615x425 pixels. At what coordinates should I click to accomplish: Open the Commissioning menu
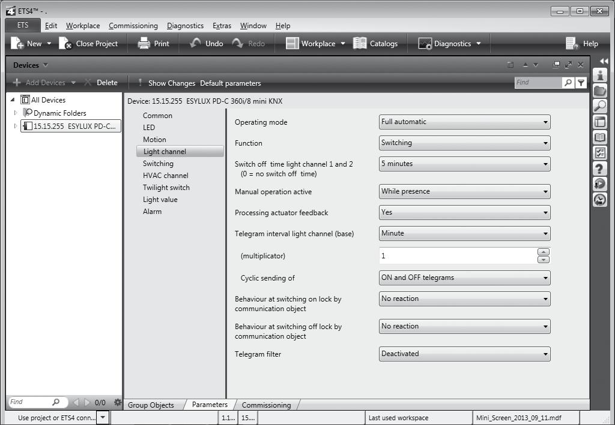click(133, 26)
